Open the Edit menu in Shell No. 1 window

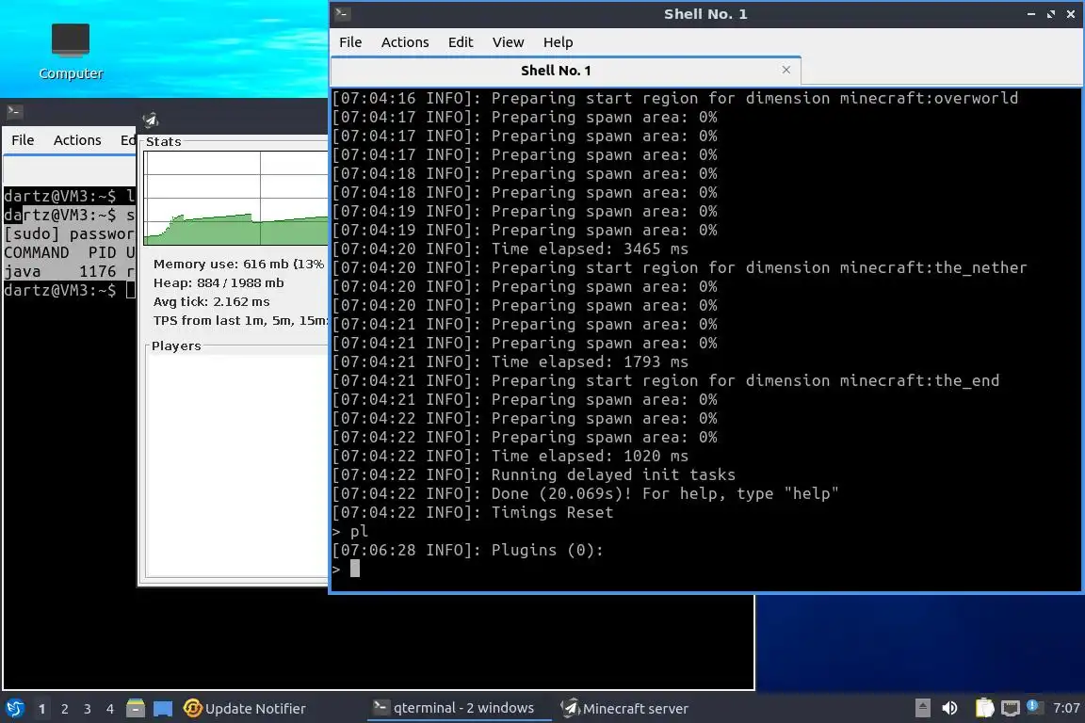pos(461,42)
